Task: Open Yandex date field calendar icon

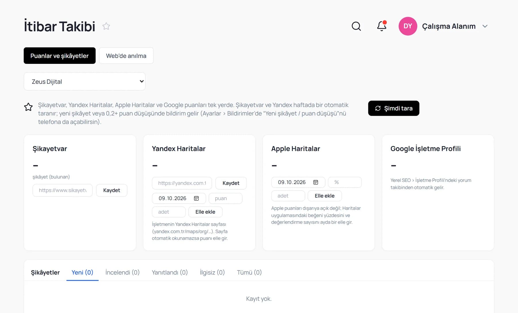Action: pyautogui.click(x=197, y=199)
